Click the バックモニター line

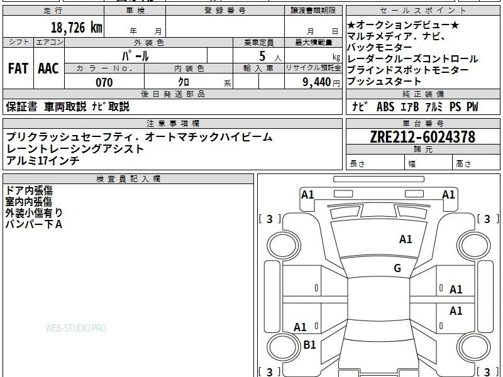[380, 48]
